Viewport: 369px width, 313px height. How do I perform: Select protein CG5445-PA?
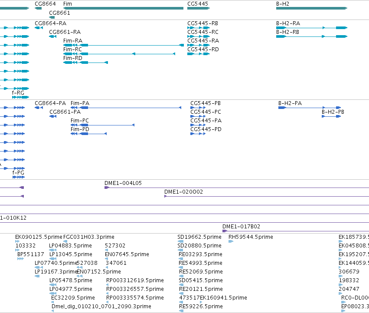(x=206, y=121)
